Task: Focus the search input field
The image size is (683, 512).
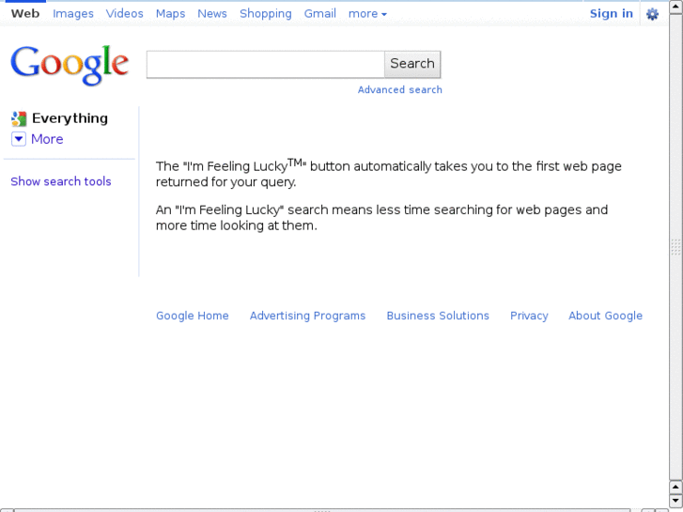Action: point(266,64)
